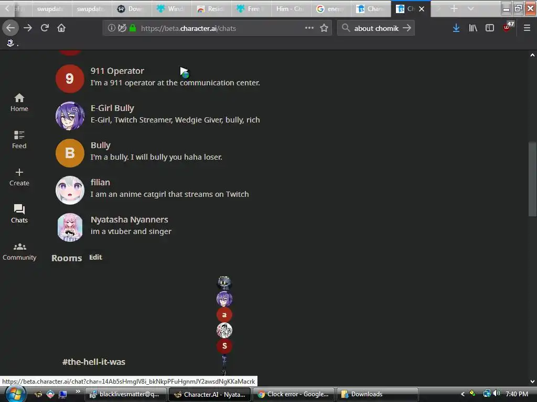The width and height of the screenshot is (537, 402).
Task: Go to Home in sidebar
Action: click(x=19, y=103)
